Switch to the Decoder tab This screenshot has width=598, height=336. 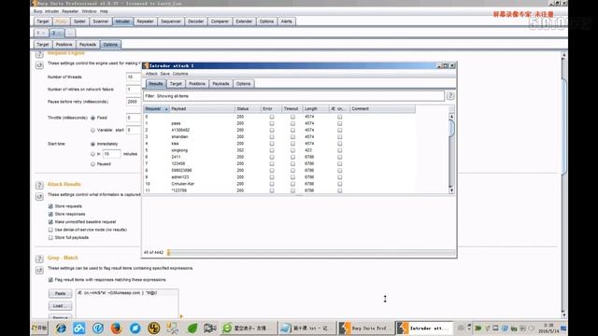click(x=195, y=21)
